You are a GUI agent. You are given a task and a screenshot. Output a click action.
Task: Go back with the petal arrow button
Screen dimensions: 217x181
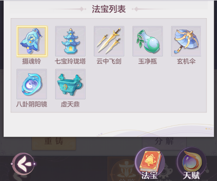23,164
